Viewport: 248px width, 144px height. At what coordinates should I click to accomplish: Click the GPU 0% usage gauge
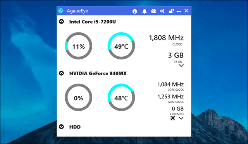(78, 97)
